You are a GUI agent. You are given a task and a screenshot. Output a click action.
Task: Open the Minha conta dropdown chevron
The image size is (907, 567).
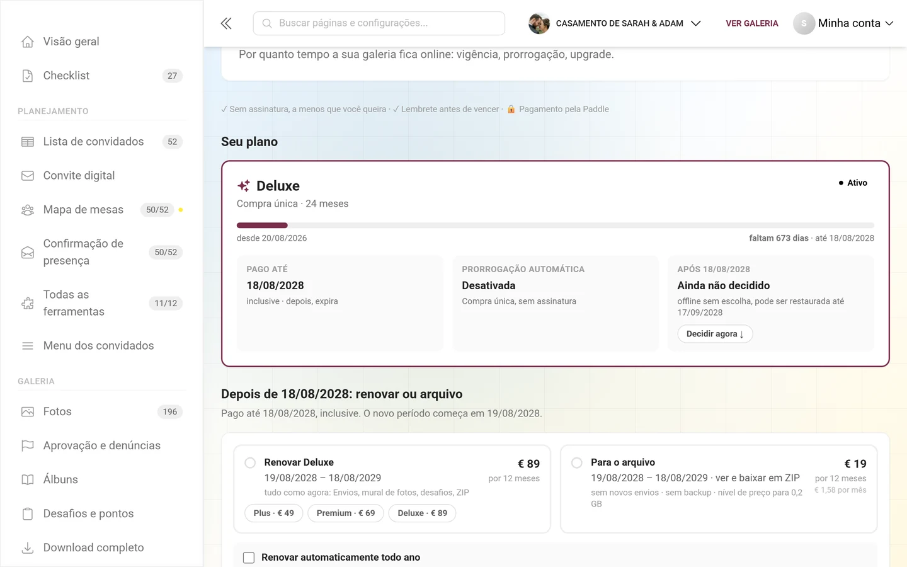[889, 23]
